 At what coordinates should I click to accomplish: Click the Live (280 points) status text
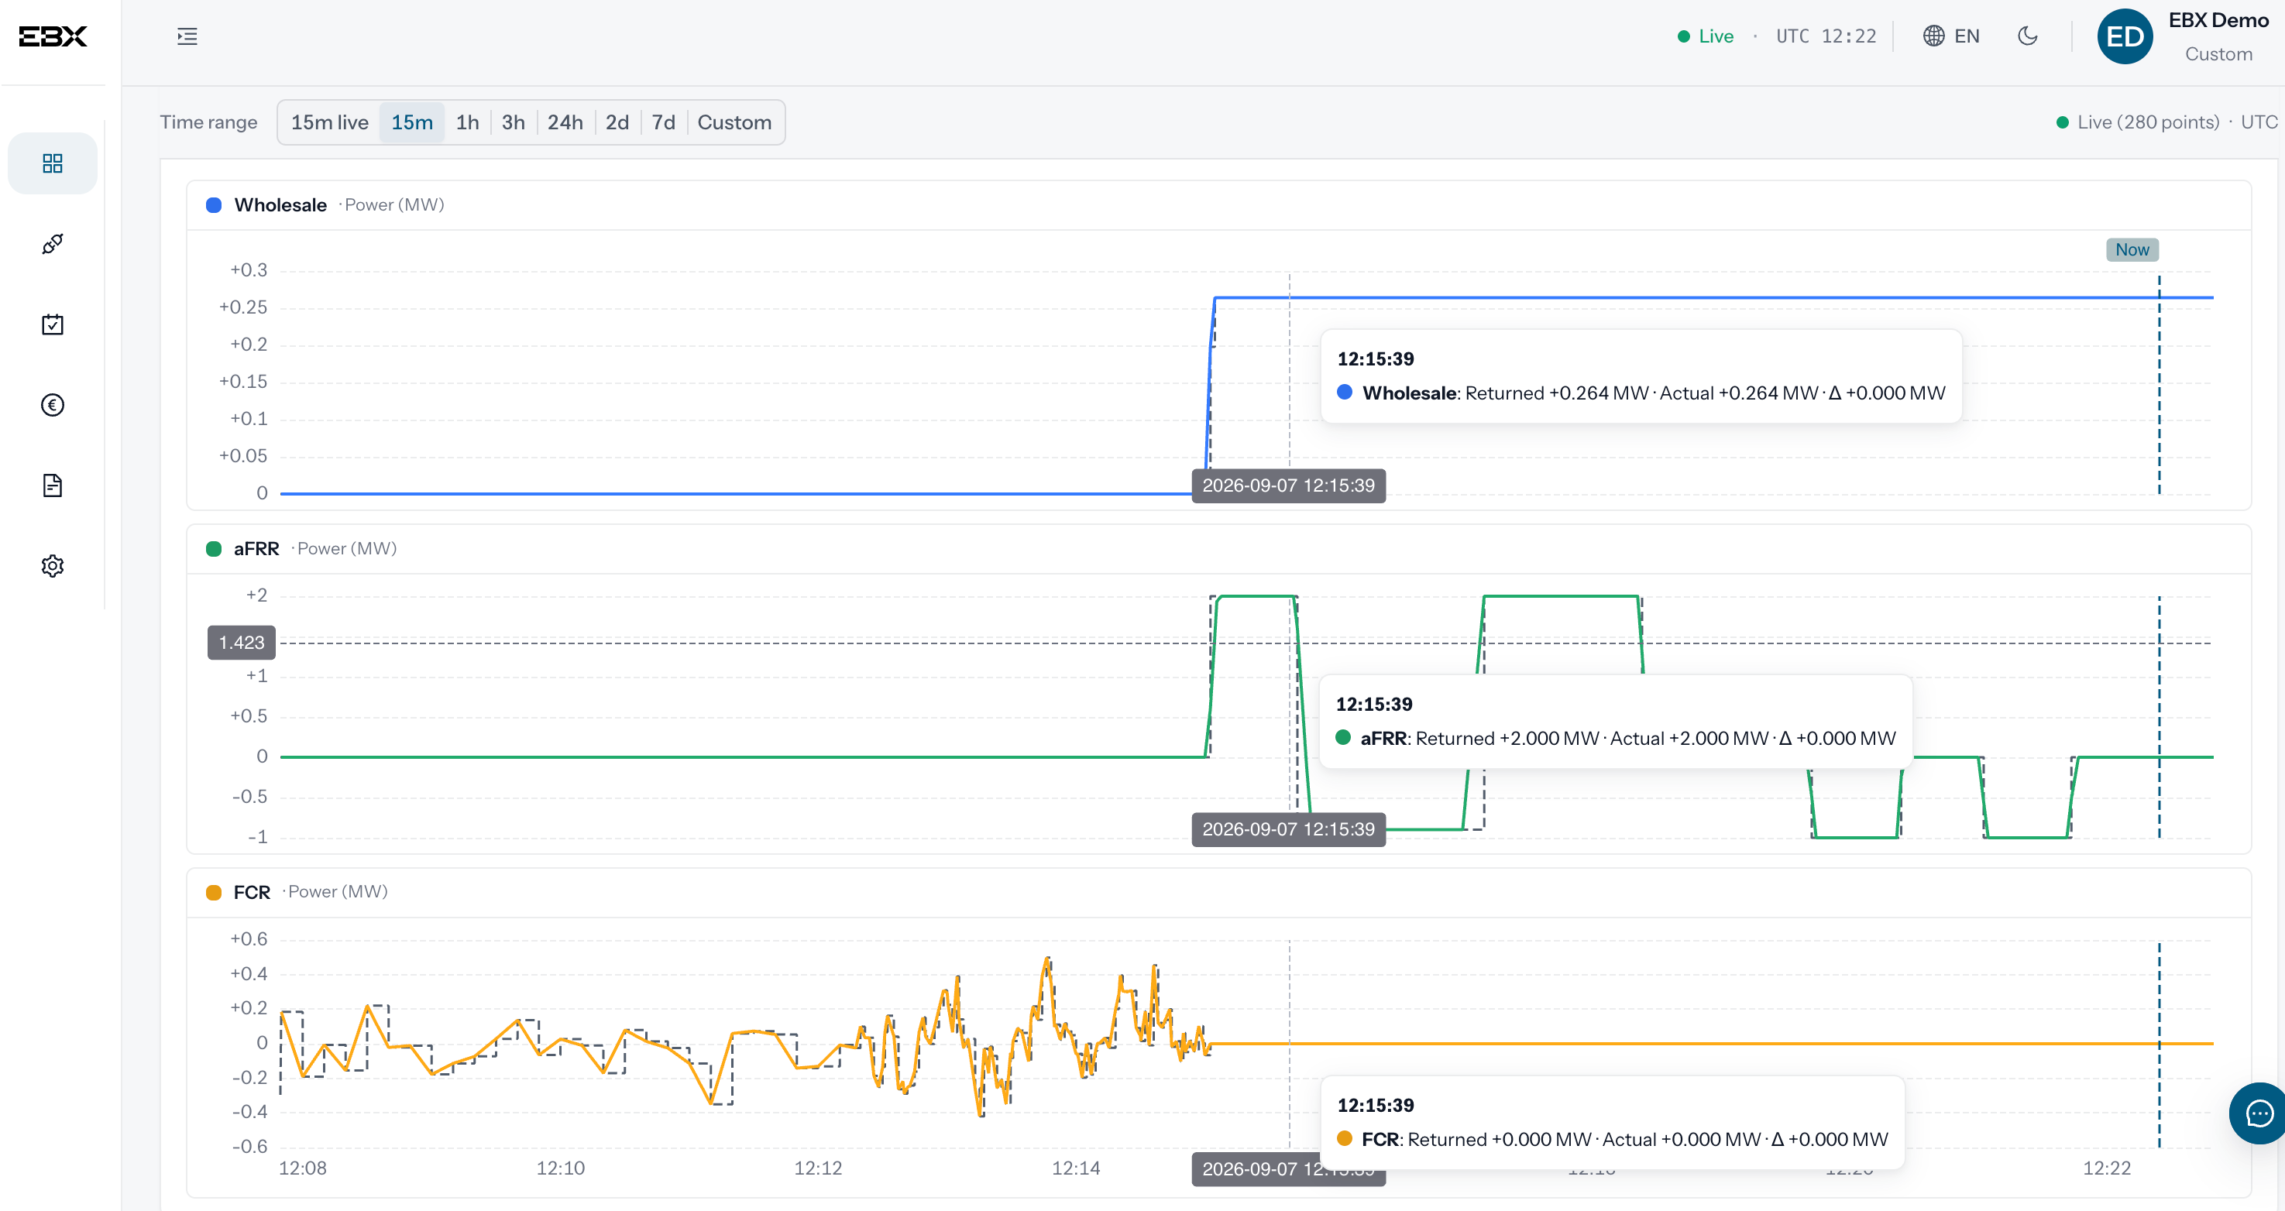[x=2147, y=122]
